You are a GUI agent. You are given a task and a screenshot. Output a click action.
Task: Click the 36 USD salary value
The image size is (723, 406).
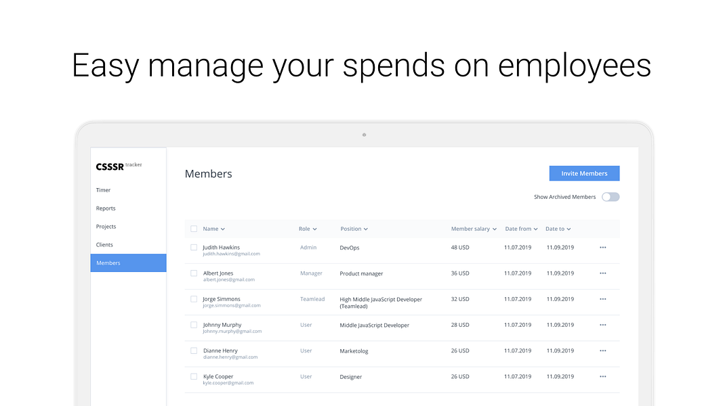[459, 273]
